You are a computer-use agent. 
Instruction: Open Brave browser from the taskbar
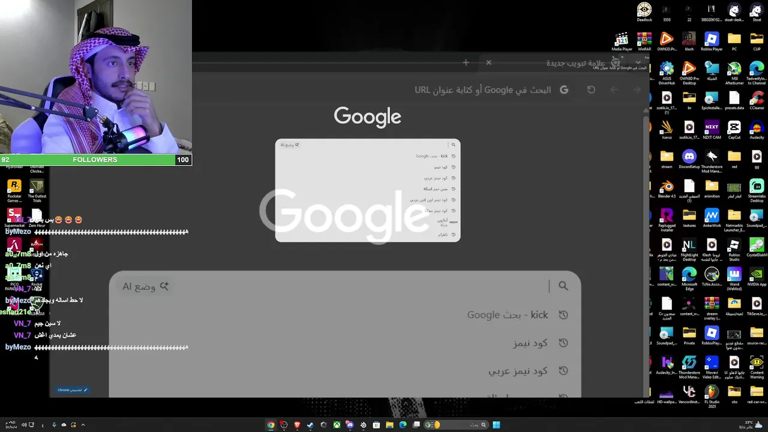[297, 425]
